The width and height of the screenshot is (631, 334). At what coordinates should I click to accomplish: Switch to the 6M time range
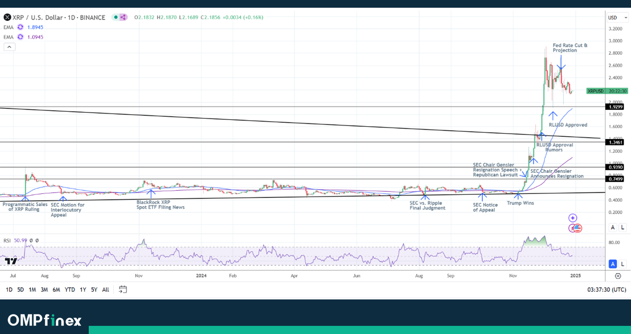point(56,290)
